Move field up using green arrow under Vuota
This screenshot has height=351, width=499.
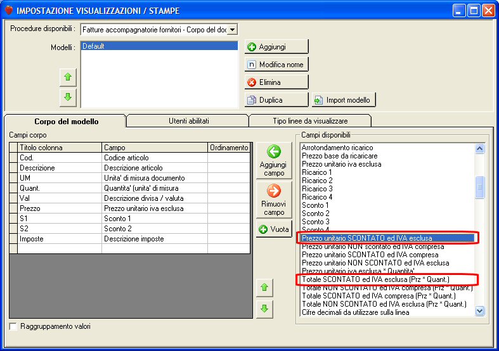pos(264,288)
